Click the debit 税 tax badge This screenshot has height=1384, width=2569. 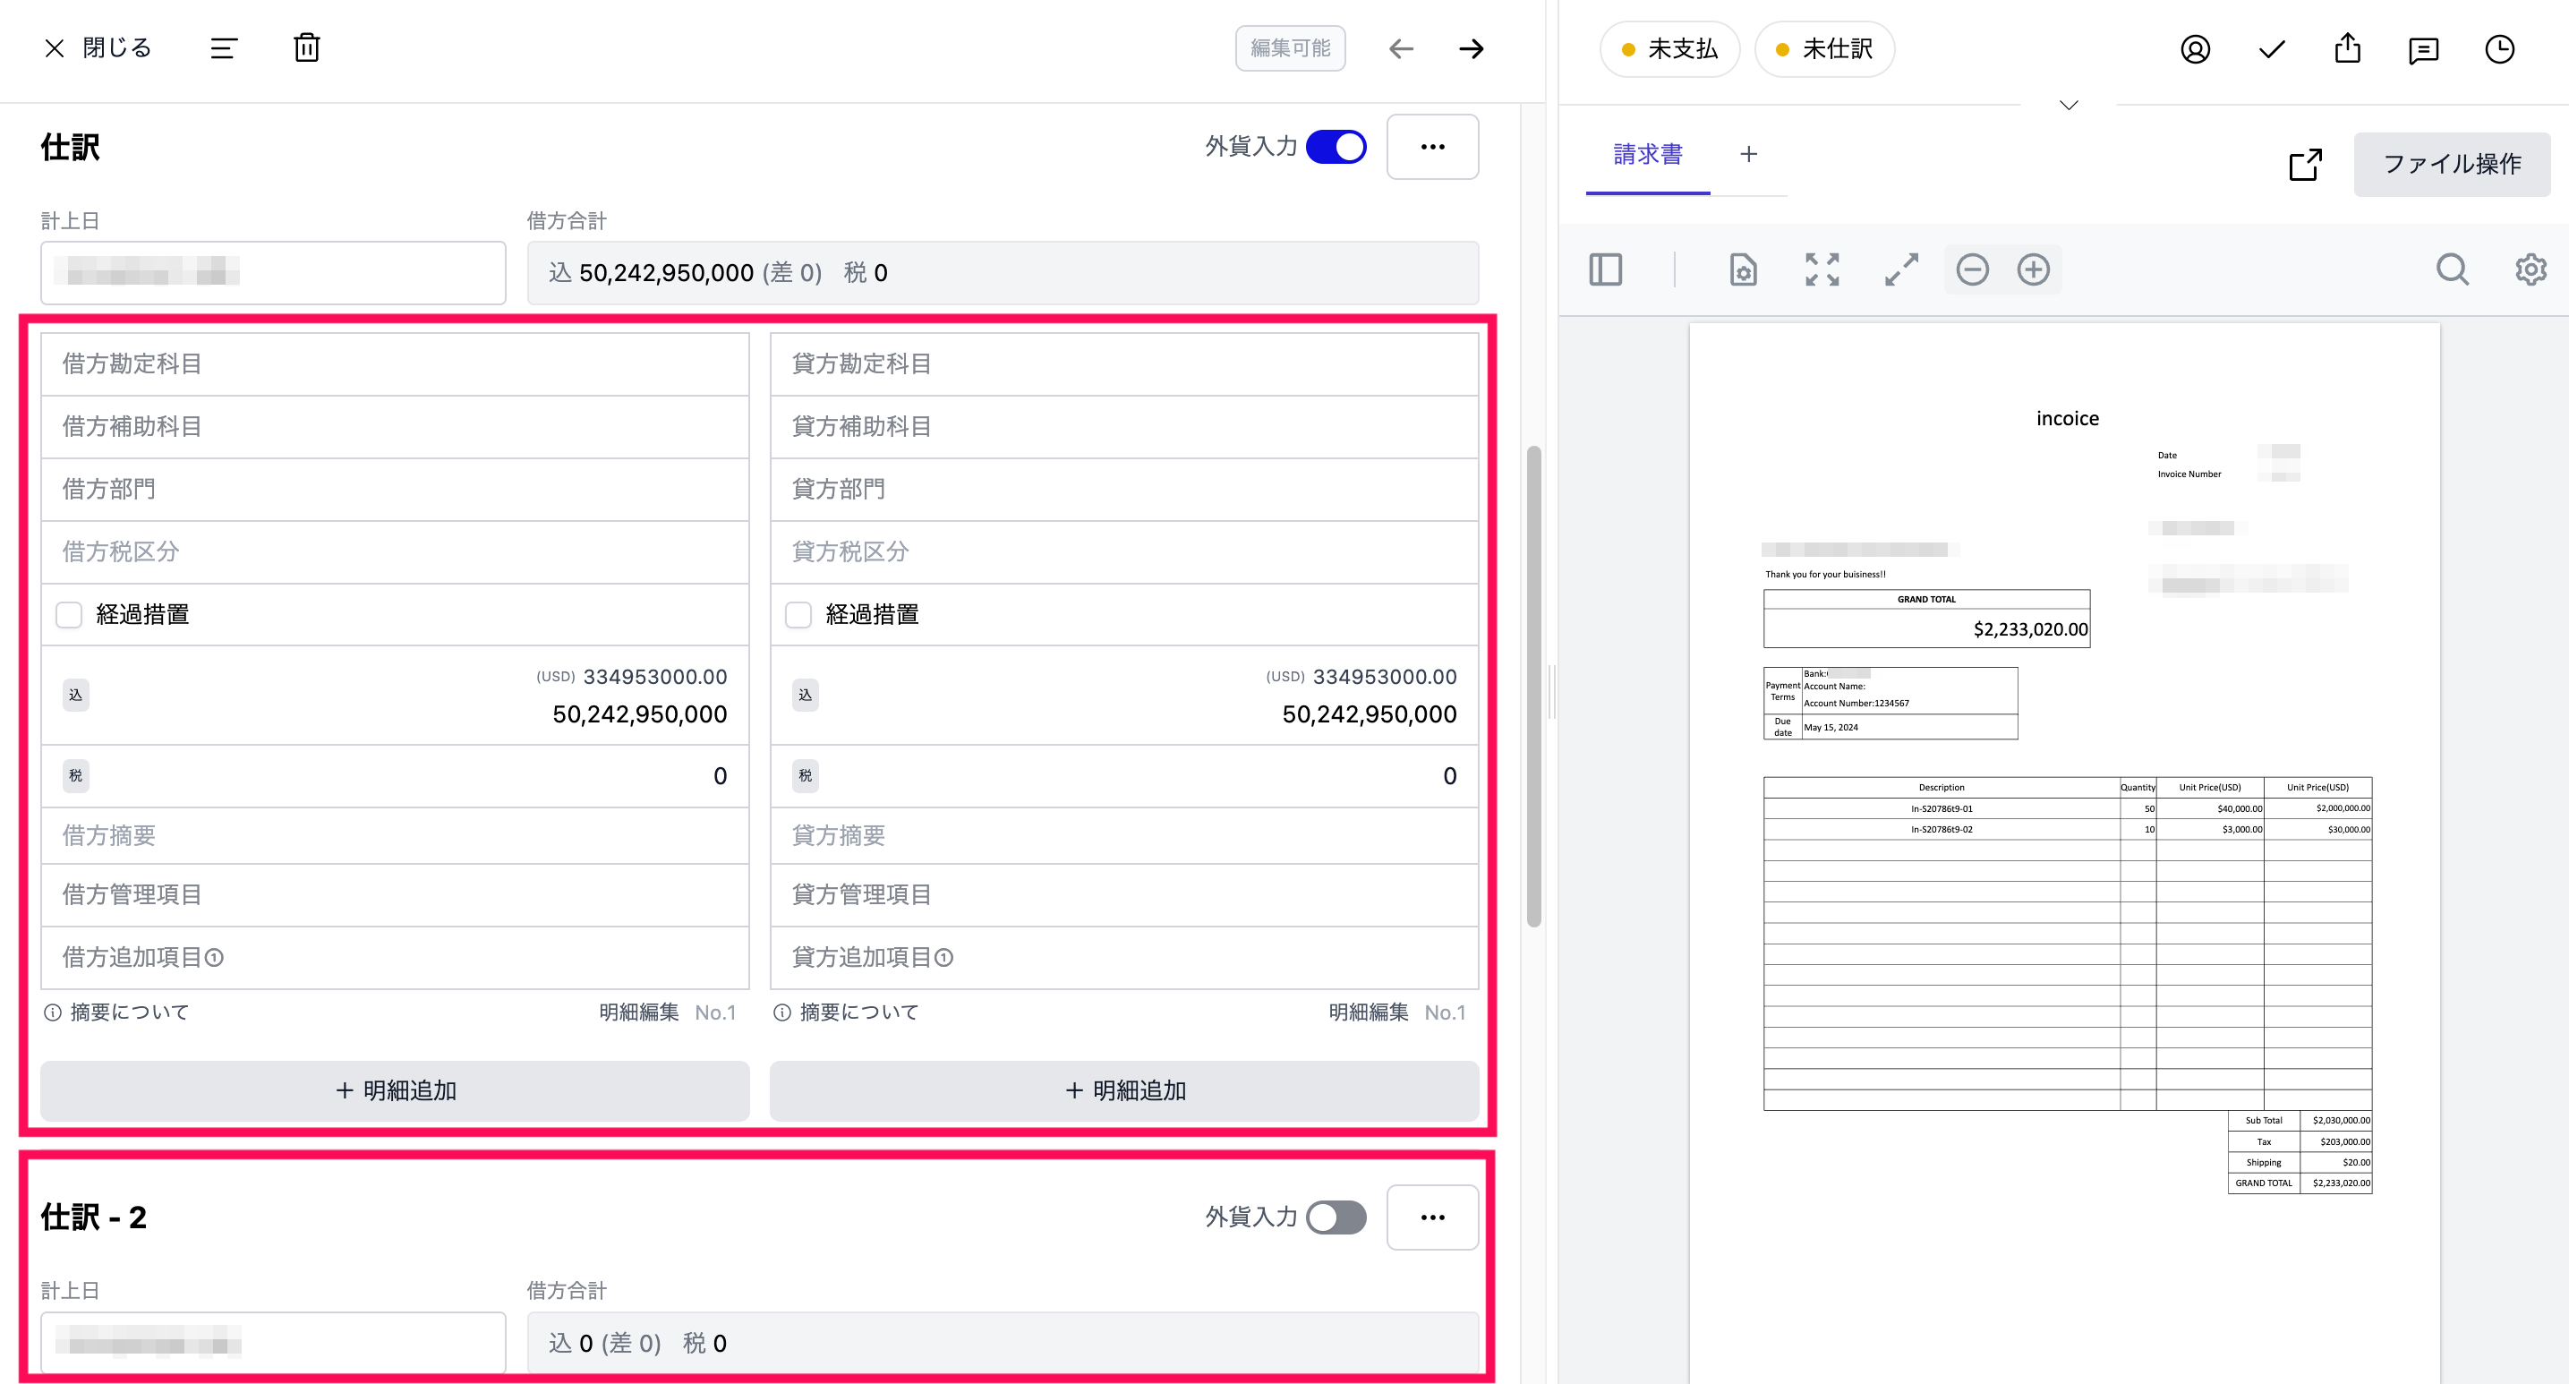[x=76, y=776]
